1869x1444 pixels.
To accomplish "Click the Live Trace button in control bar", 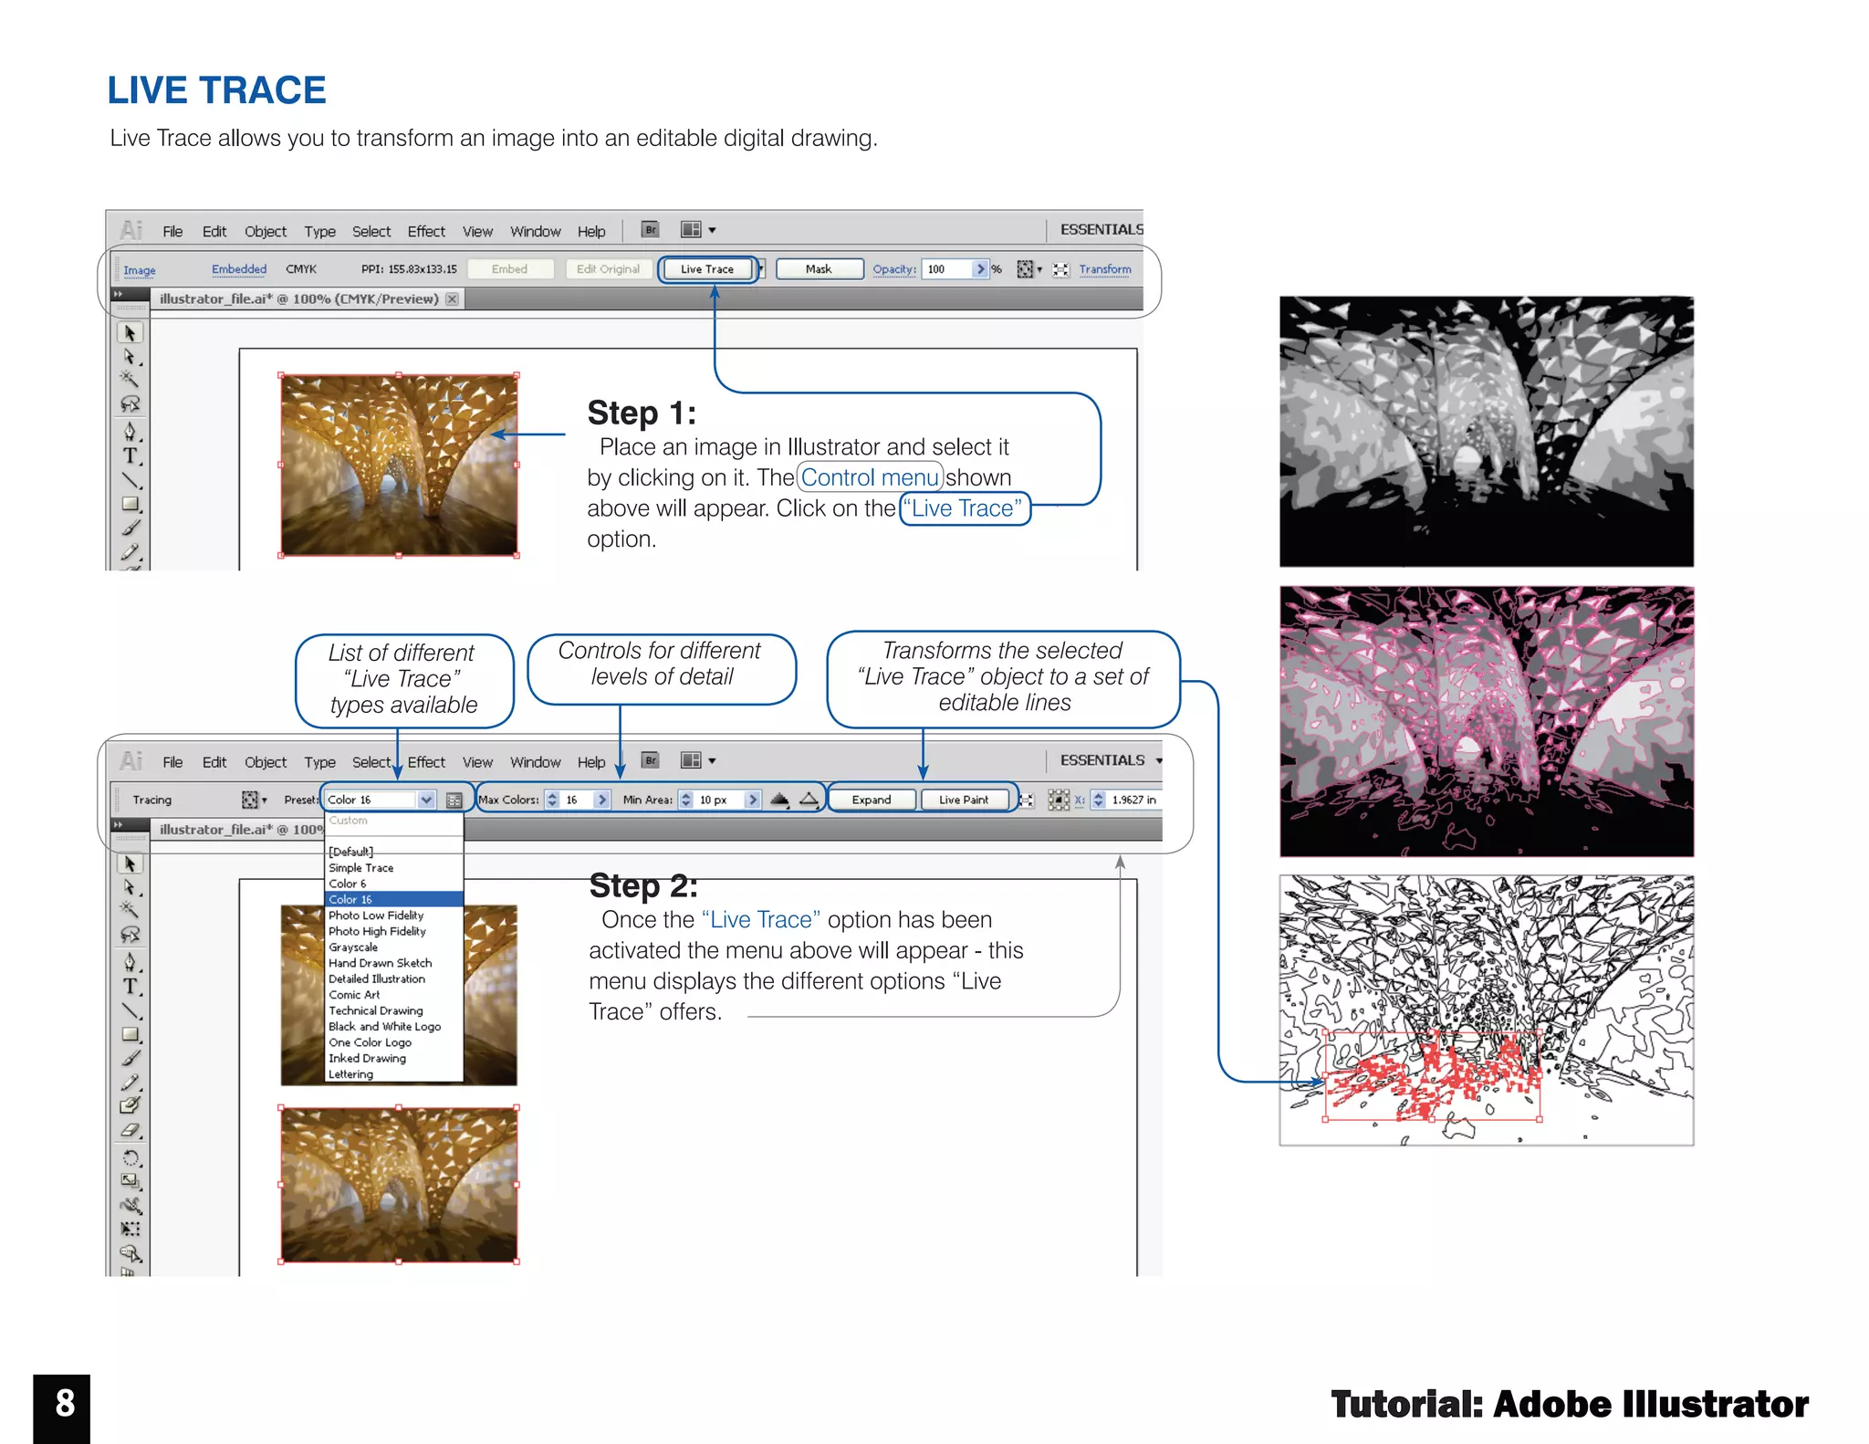I will pos(707,269).
